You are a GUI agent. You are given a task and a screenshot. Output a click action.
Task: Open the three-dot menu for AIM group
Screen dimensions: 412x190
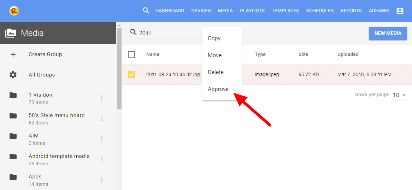[x=102, y=139]
